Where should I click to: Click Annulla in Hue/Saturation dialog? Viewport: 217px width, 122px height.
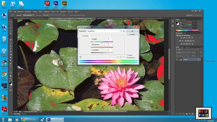pyautogui.click(x=132, y=34)
